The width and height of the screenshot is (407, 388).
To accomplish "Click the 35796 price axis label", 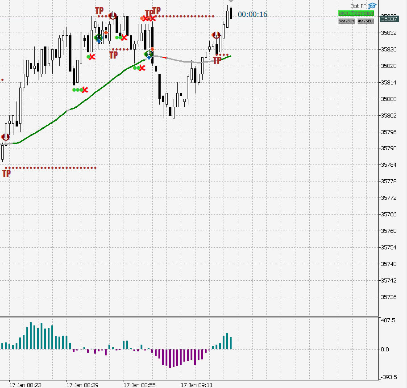I will coord(389,132).
